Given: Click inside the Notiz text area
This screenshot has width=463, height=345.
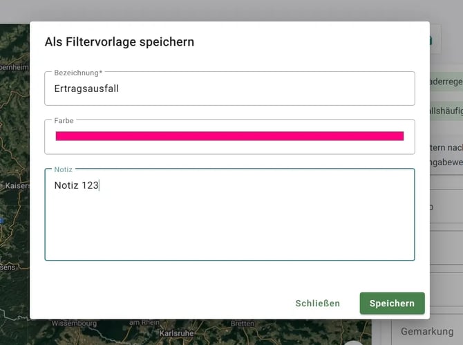Looking at the screenshot, I should (x=229, y=215).
